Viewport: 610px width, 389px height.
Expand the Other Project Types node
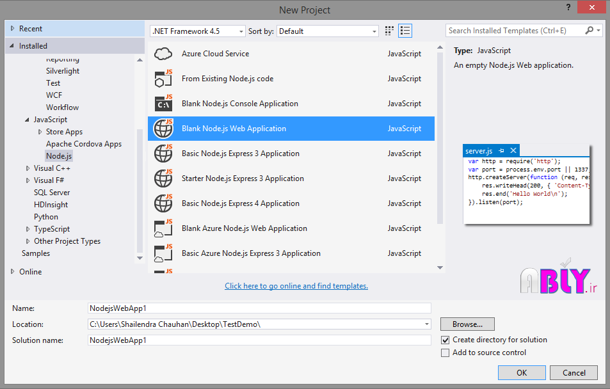[28, 241]
